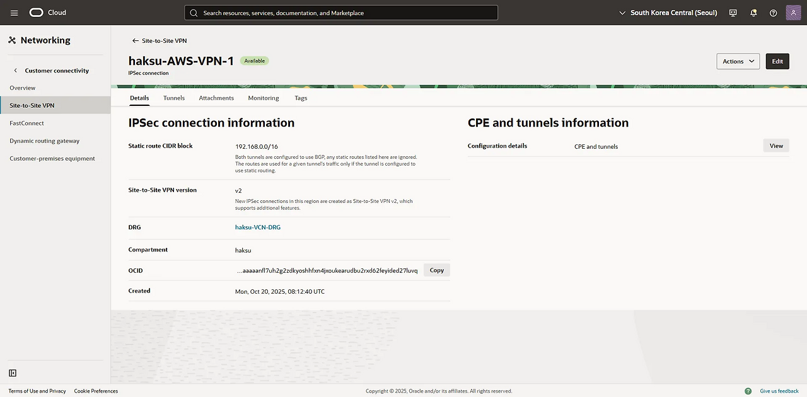Screen dimensions: 807x397
Task: Collapse the sidebar with bottom-left icon
Action: click(x=13, y=373)
